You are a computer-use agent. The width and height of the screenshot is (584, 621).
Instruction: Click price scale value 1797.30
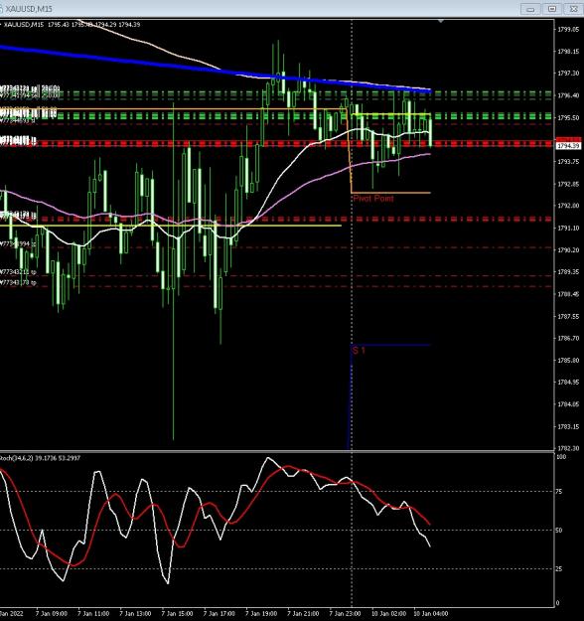click(568, 74)
